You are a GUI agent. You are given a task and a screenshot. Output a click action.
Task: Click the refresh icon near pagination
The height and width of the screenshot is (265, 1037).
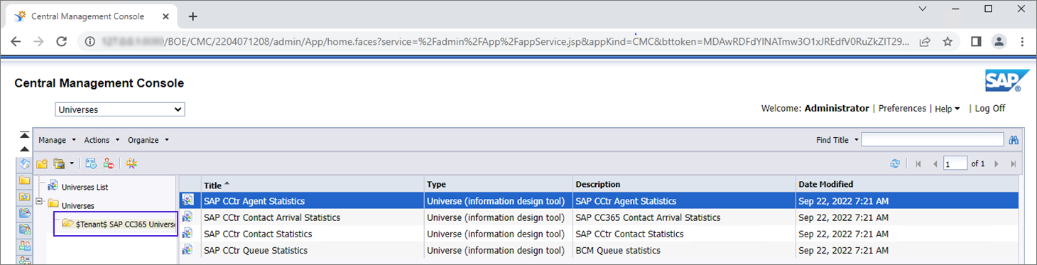point(895,164)
